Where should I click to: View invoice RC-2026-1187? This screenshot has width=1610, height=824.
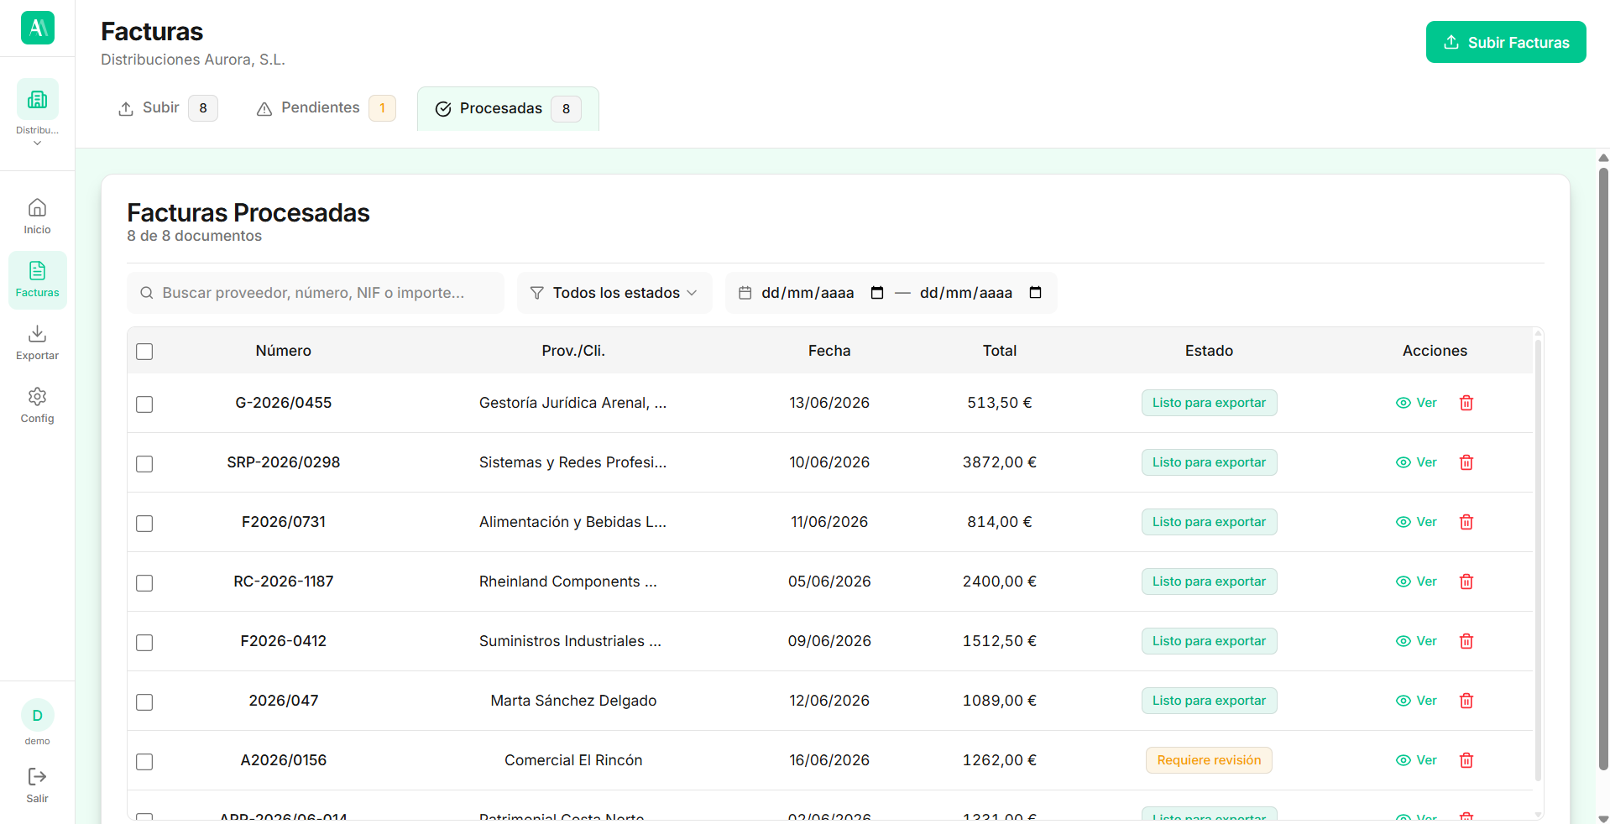[x=1416, y=581]
